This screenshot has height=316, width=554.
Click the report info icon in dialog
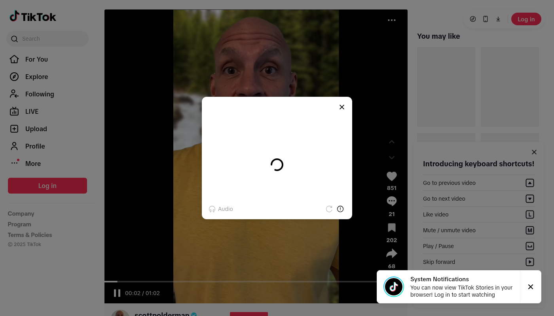tap(340, 209)
